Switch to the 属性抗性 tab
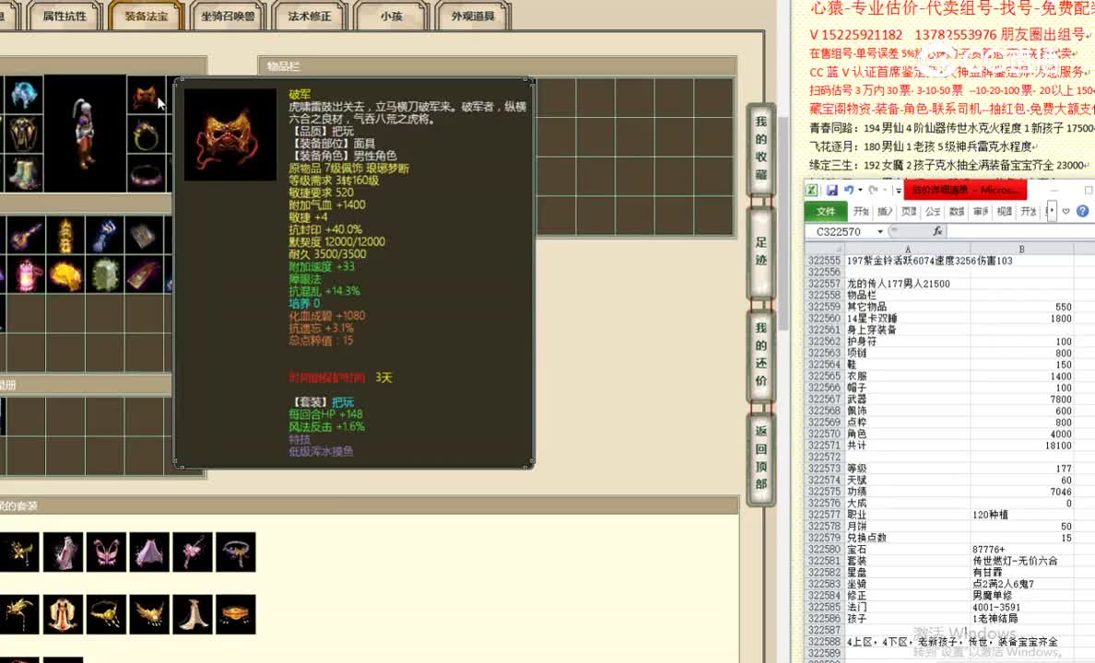 click(x=65, y=16)
